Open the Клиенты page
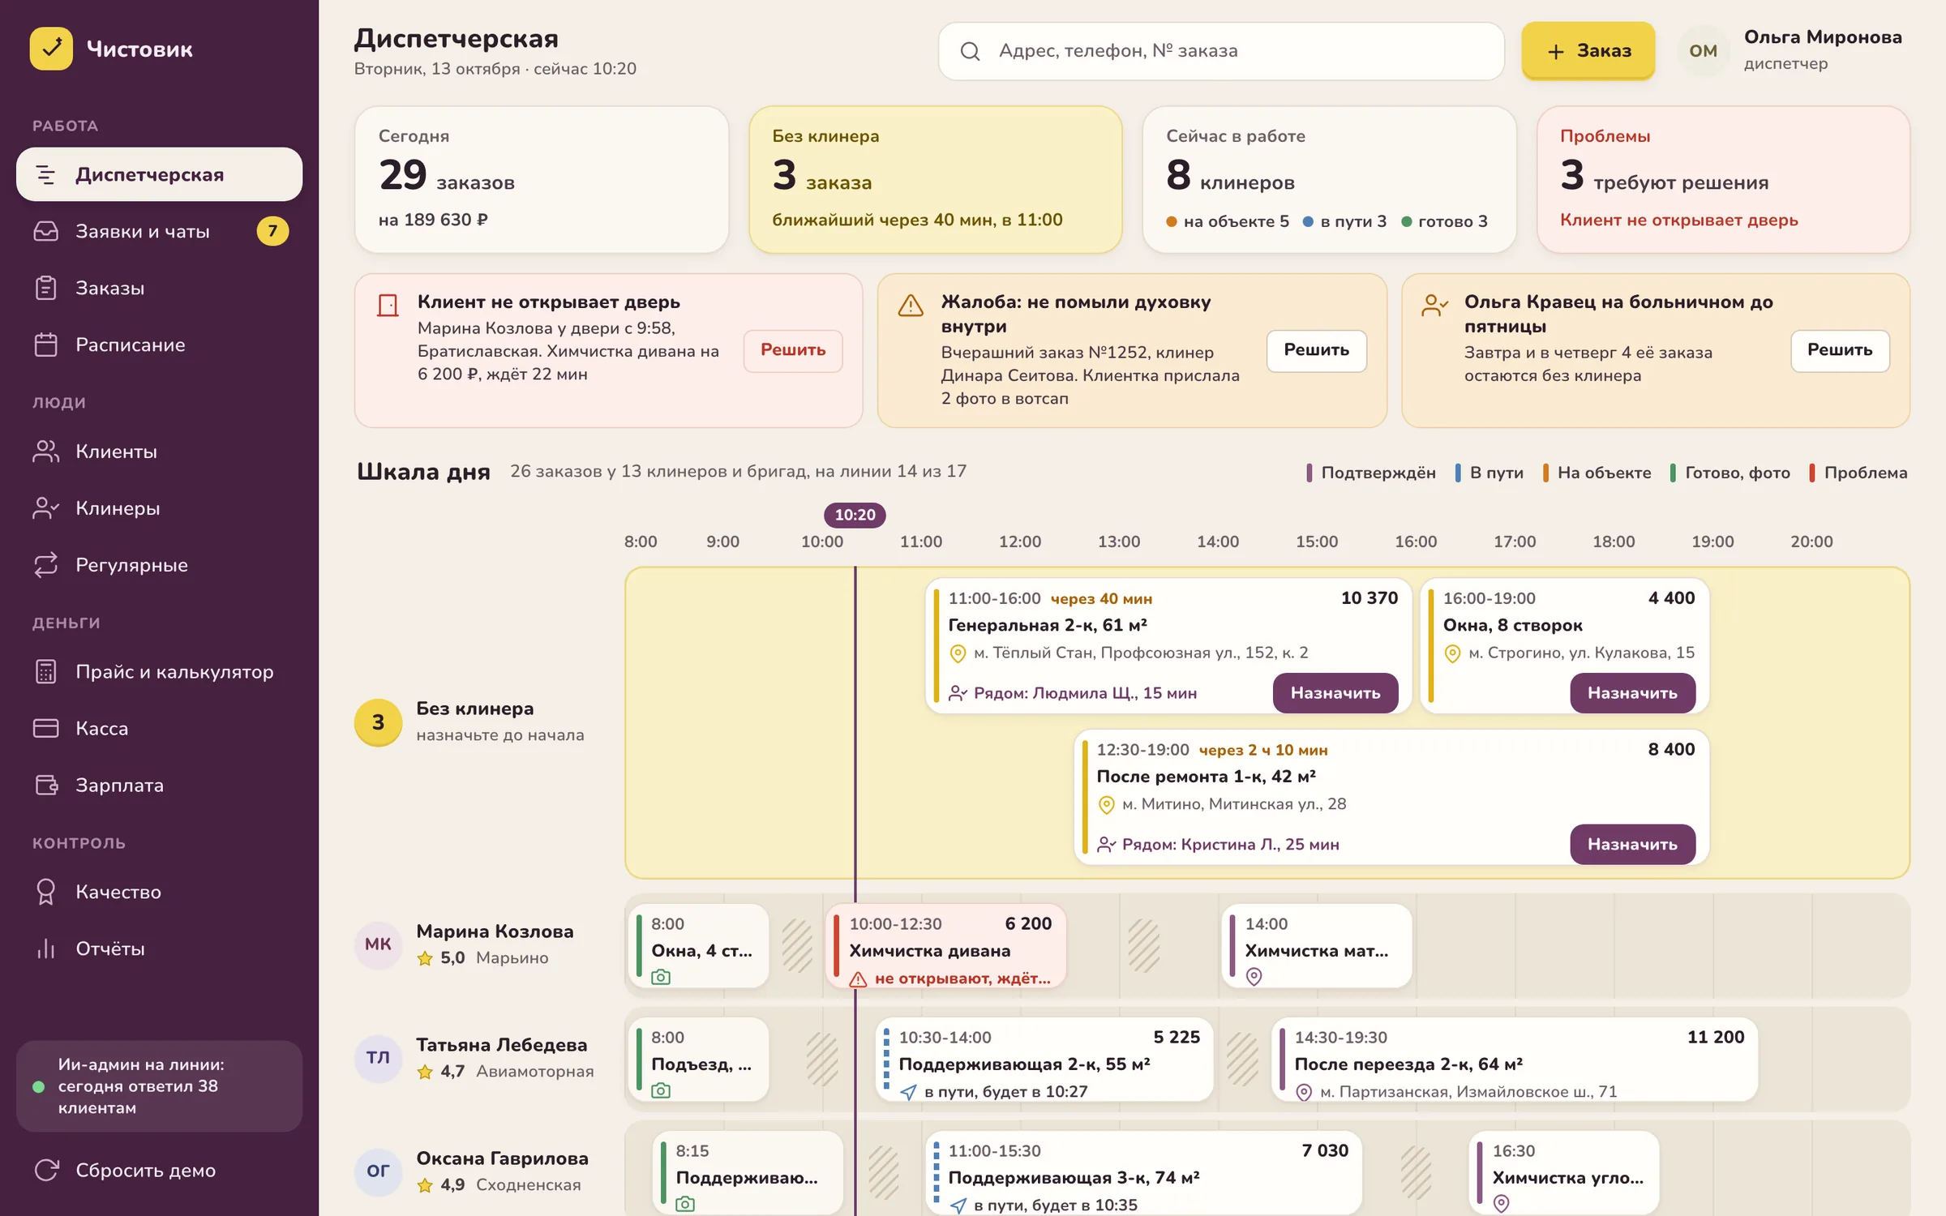Screen dimensions: 1946x1216 159,452
